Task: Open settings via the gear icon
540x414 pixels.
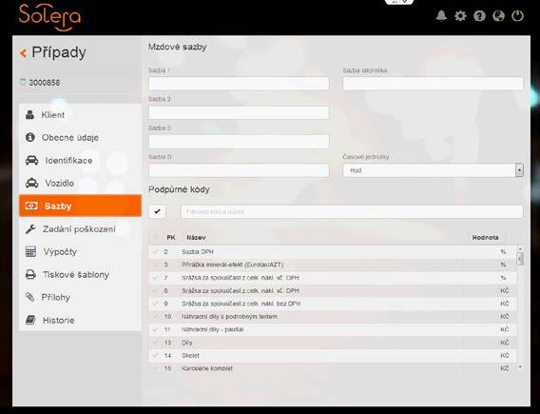Action: point(460,16)
